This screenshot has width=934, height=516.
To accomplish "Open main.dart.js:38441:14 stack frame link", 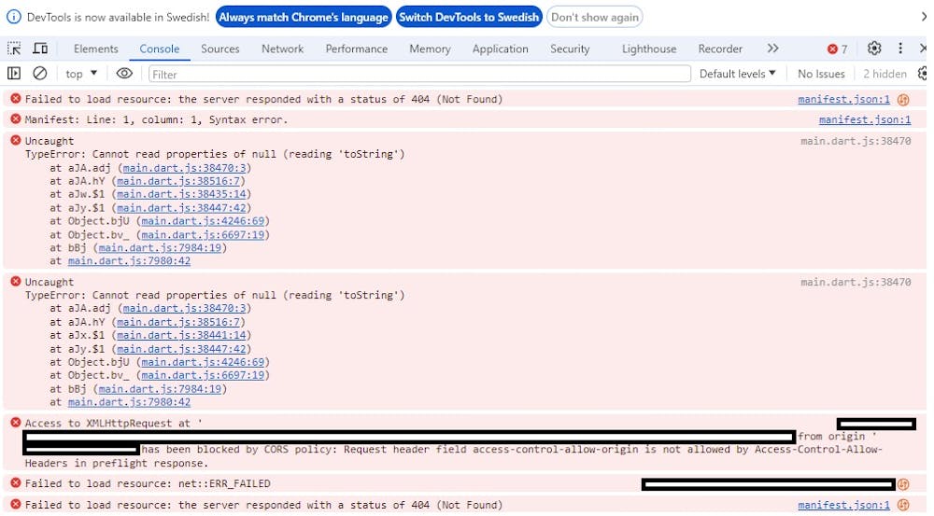I will (181, 335).
